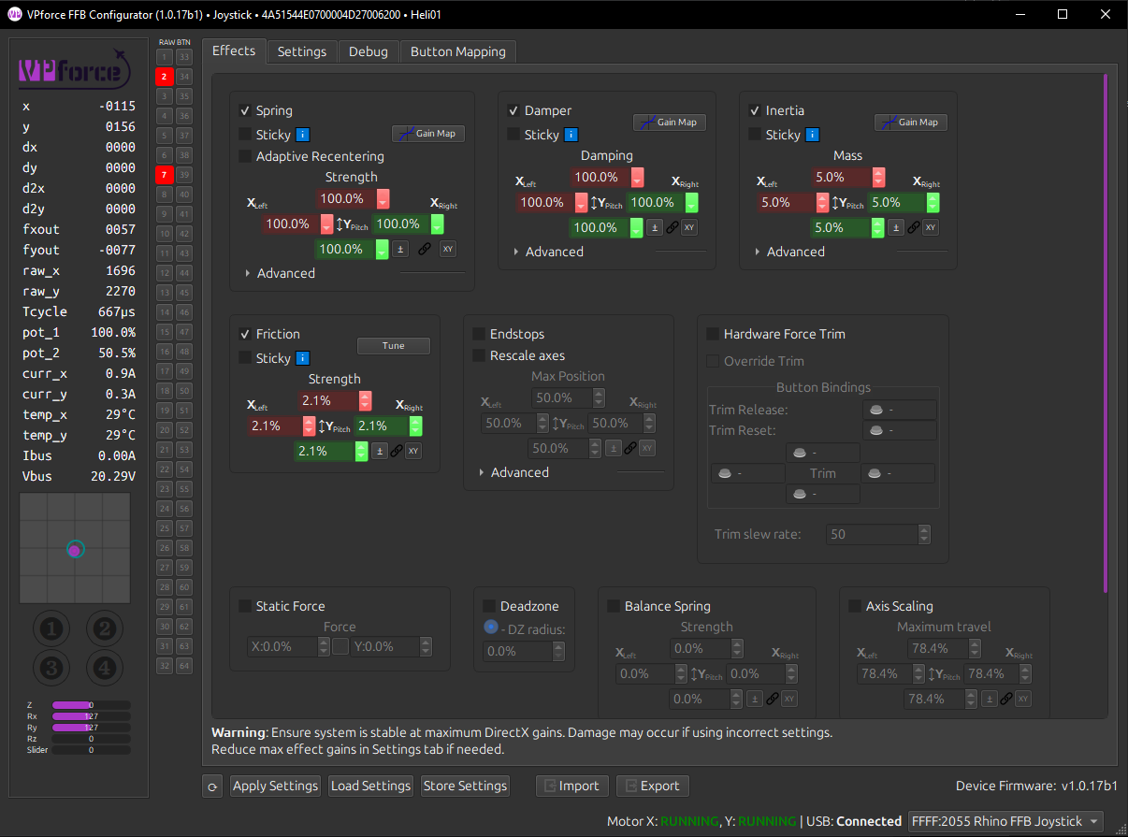Click the round button 1 indicator
Screen dimensions: 1128x837
tap(51, 629)
